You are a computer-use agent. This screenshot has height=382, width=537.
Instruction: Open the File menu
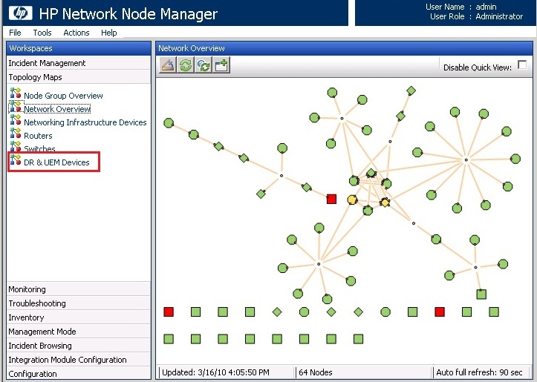click(15, 33)
